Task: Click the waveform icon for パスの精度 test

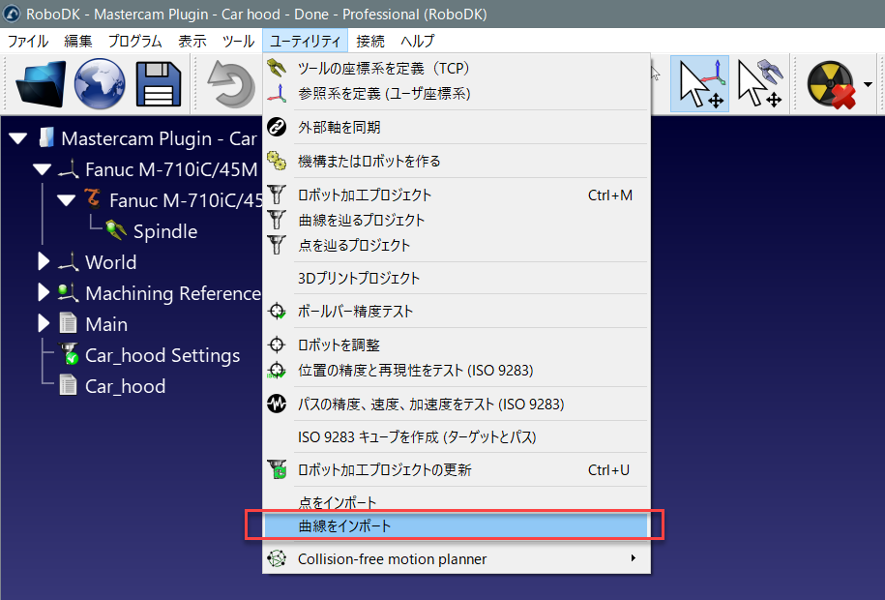Action: (x=277, y=404)
